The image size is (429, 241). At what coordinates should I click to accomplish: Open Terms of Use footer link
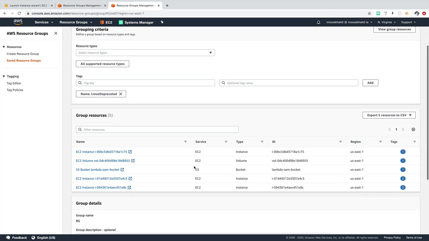(x=414, y=238)
